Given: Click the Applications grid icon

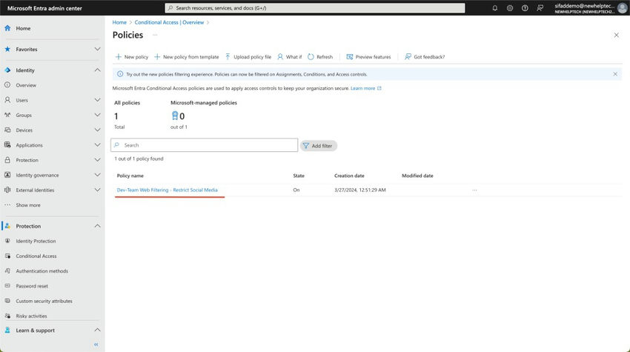Looking at the screenshot, I should pyautogui.click(x=7, y=145).
